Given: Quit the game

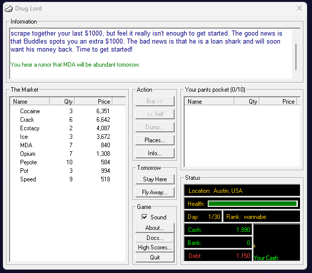Looking at the screenshot, I should tap(154, 257).
